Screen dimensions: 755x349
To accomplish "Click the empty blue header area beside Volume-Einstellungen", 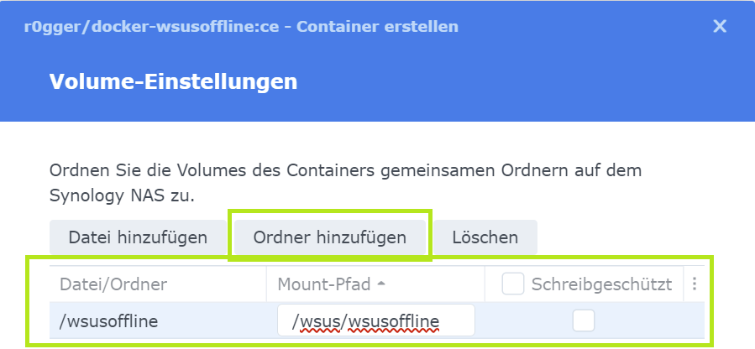I will point(521,81).
